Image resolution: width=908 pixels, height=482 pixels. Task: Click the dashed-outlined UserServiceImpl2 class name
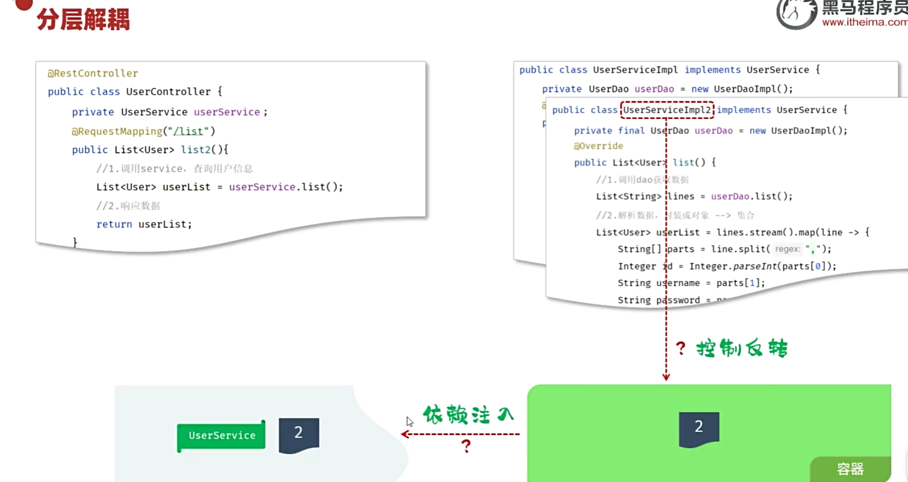tap(667, 110)
